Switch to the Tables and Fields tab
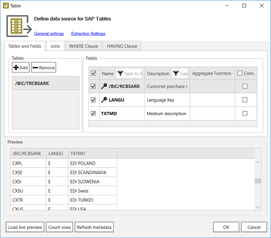Viewport: 271px width, 238px height. click(x=24, y=46)
